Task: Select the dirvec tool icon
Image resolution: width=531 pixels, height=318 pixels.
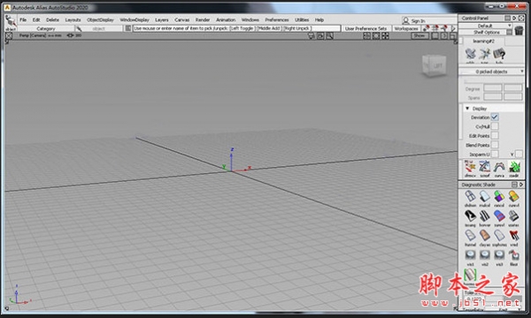Action: click(x=470, y=167)
